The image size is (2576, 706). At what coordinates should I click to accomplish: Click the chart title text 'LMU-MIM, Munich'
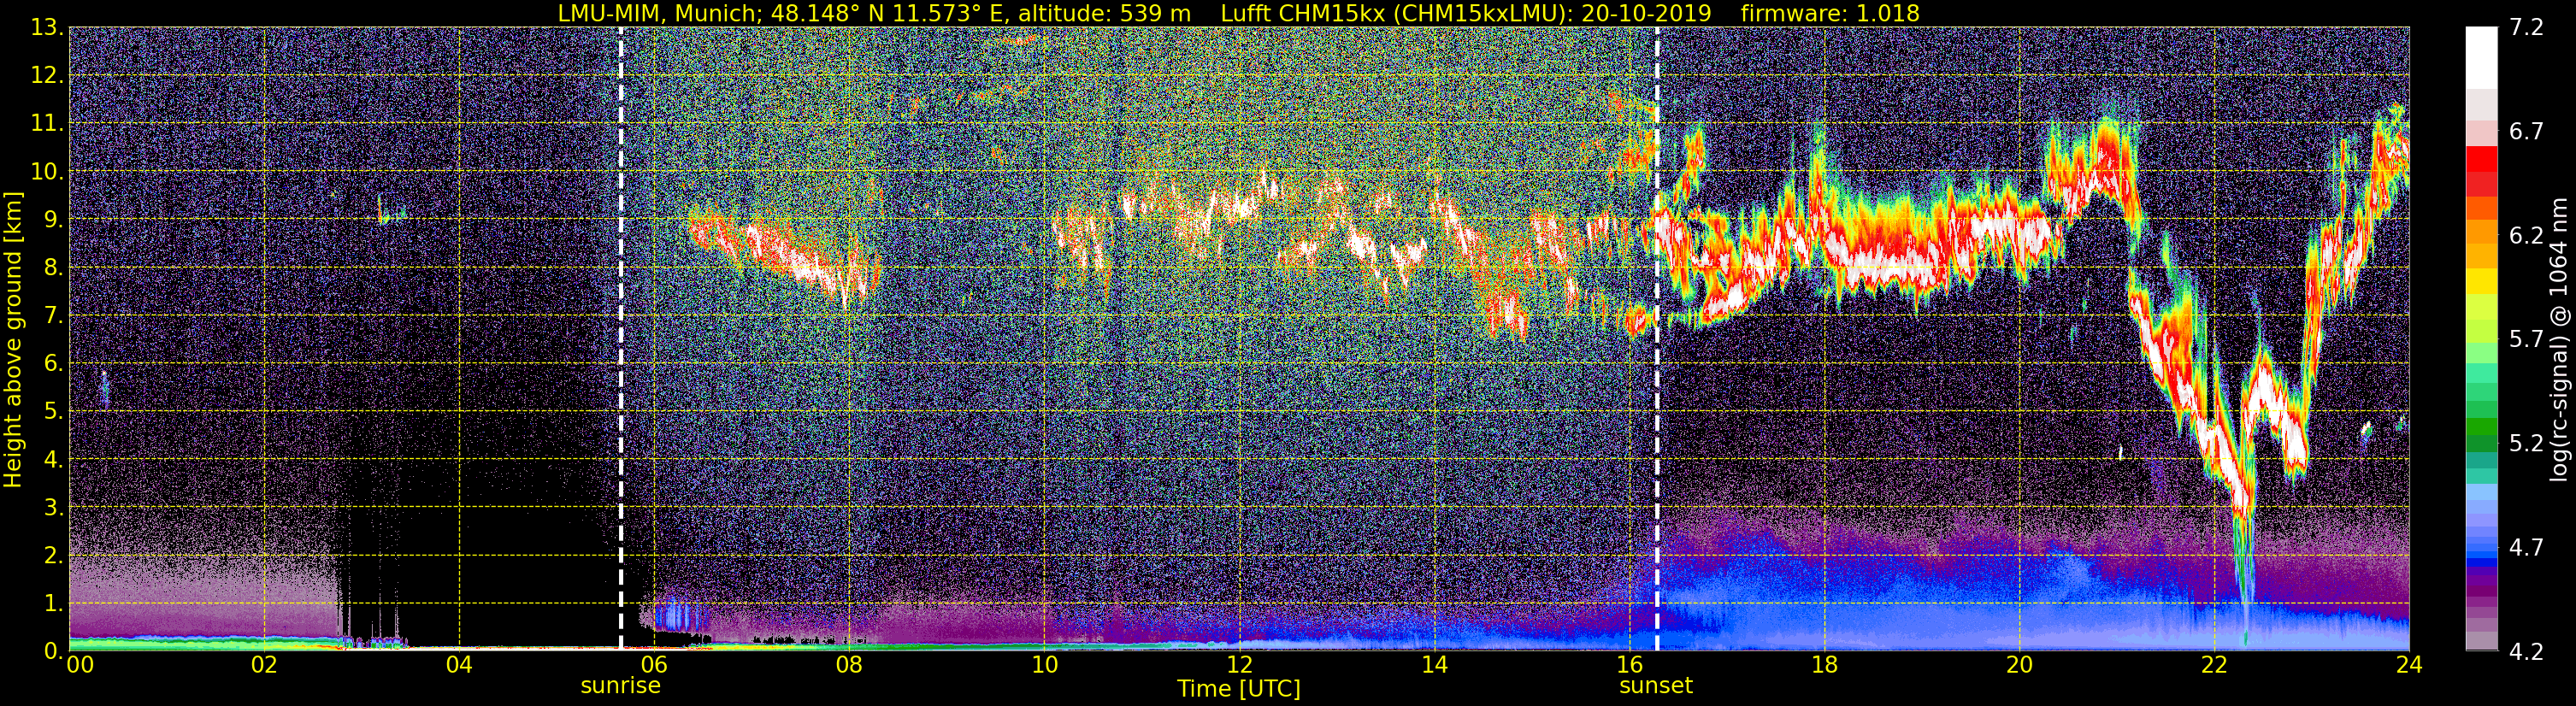point(658,13)
